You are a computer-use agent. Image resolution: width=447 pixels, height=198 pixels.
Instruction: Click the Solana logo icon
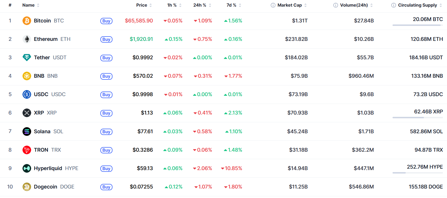point(27,132)
